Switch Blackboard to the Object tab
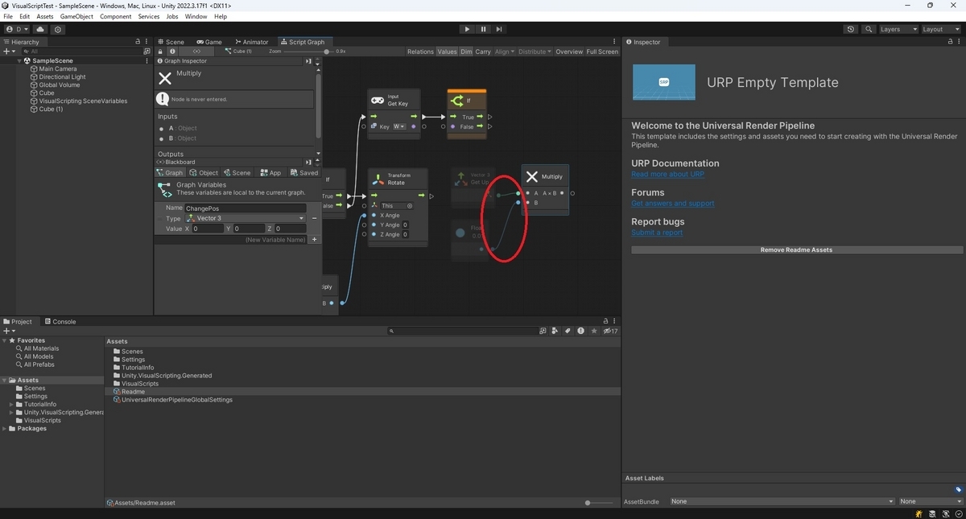This screenshot has height=519, width=966. click(x=204, y=173)
